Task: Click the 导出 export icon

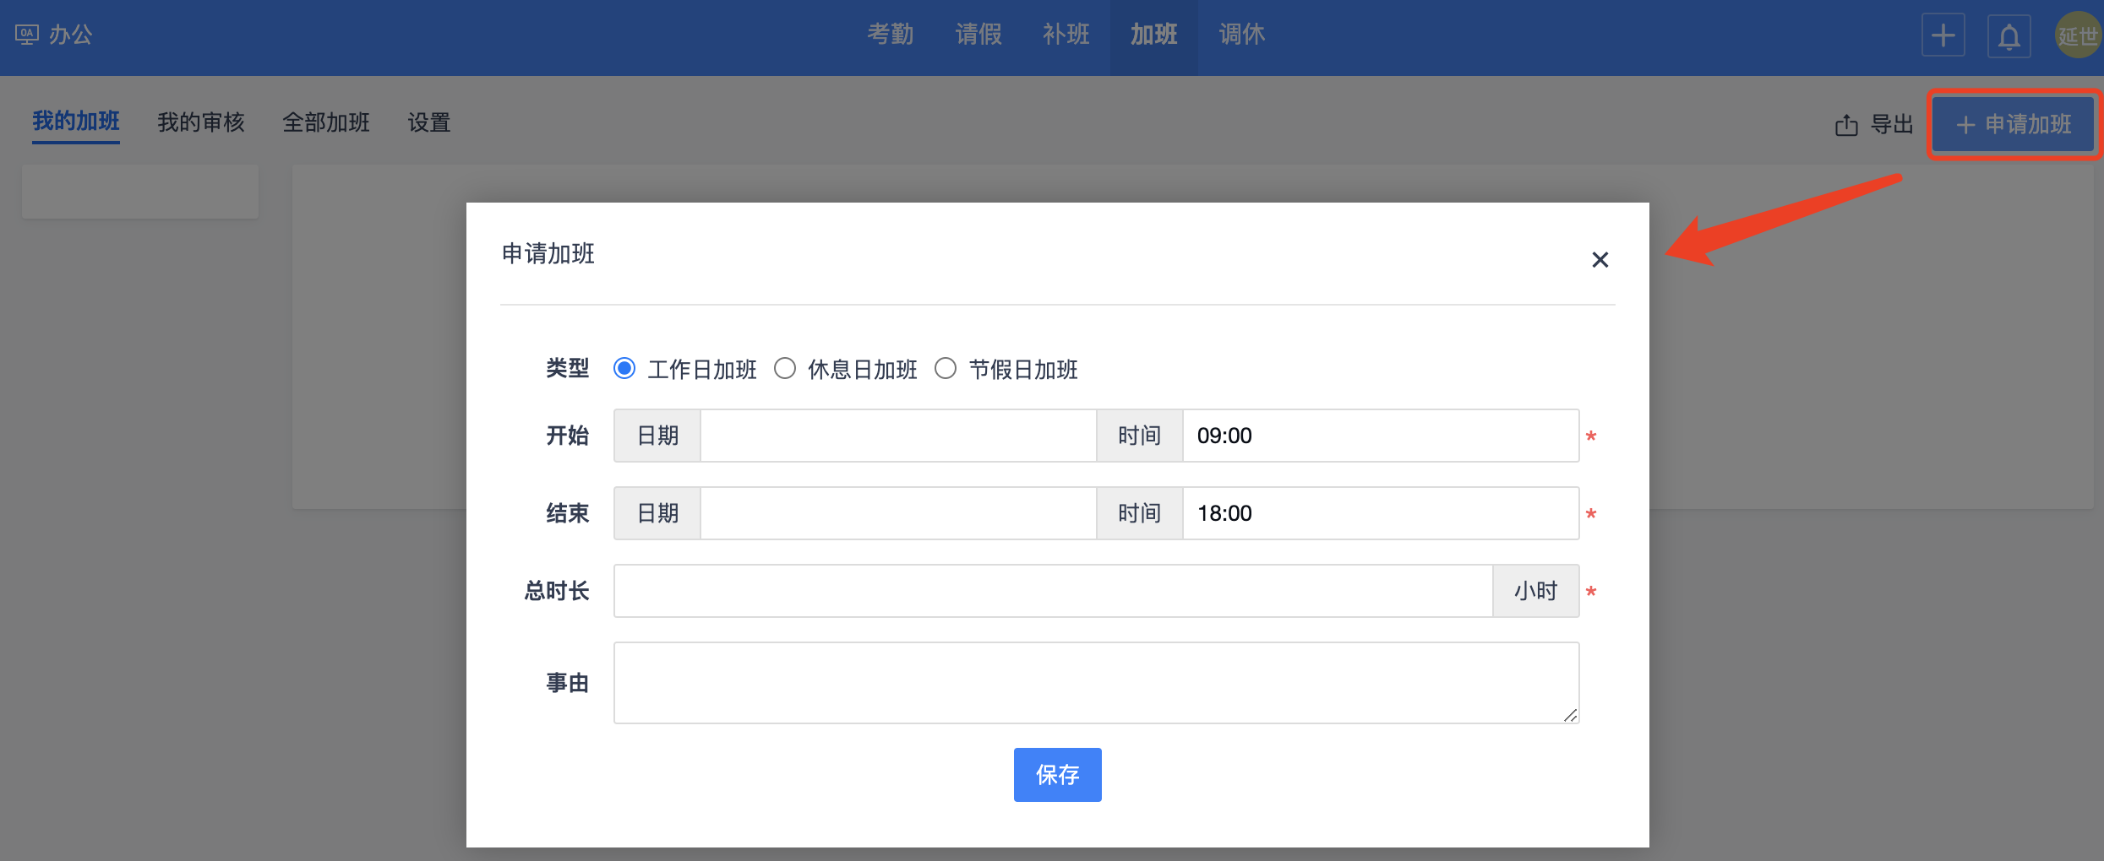Action: coord(1846,125)
